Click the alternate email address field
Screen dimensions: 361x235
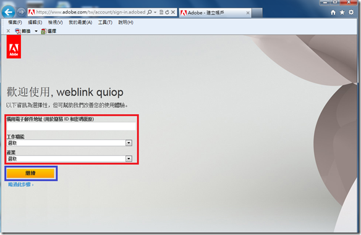pos(71,126)
